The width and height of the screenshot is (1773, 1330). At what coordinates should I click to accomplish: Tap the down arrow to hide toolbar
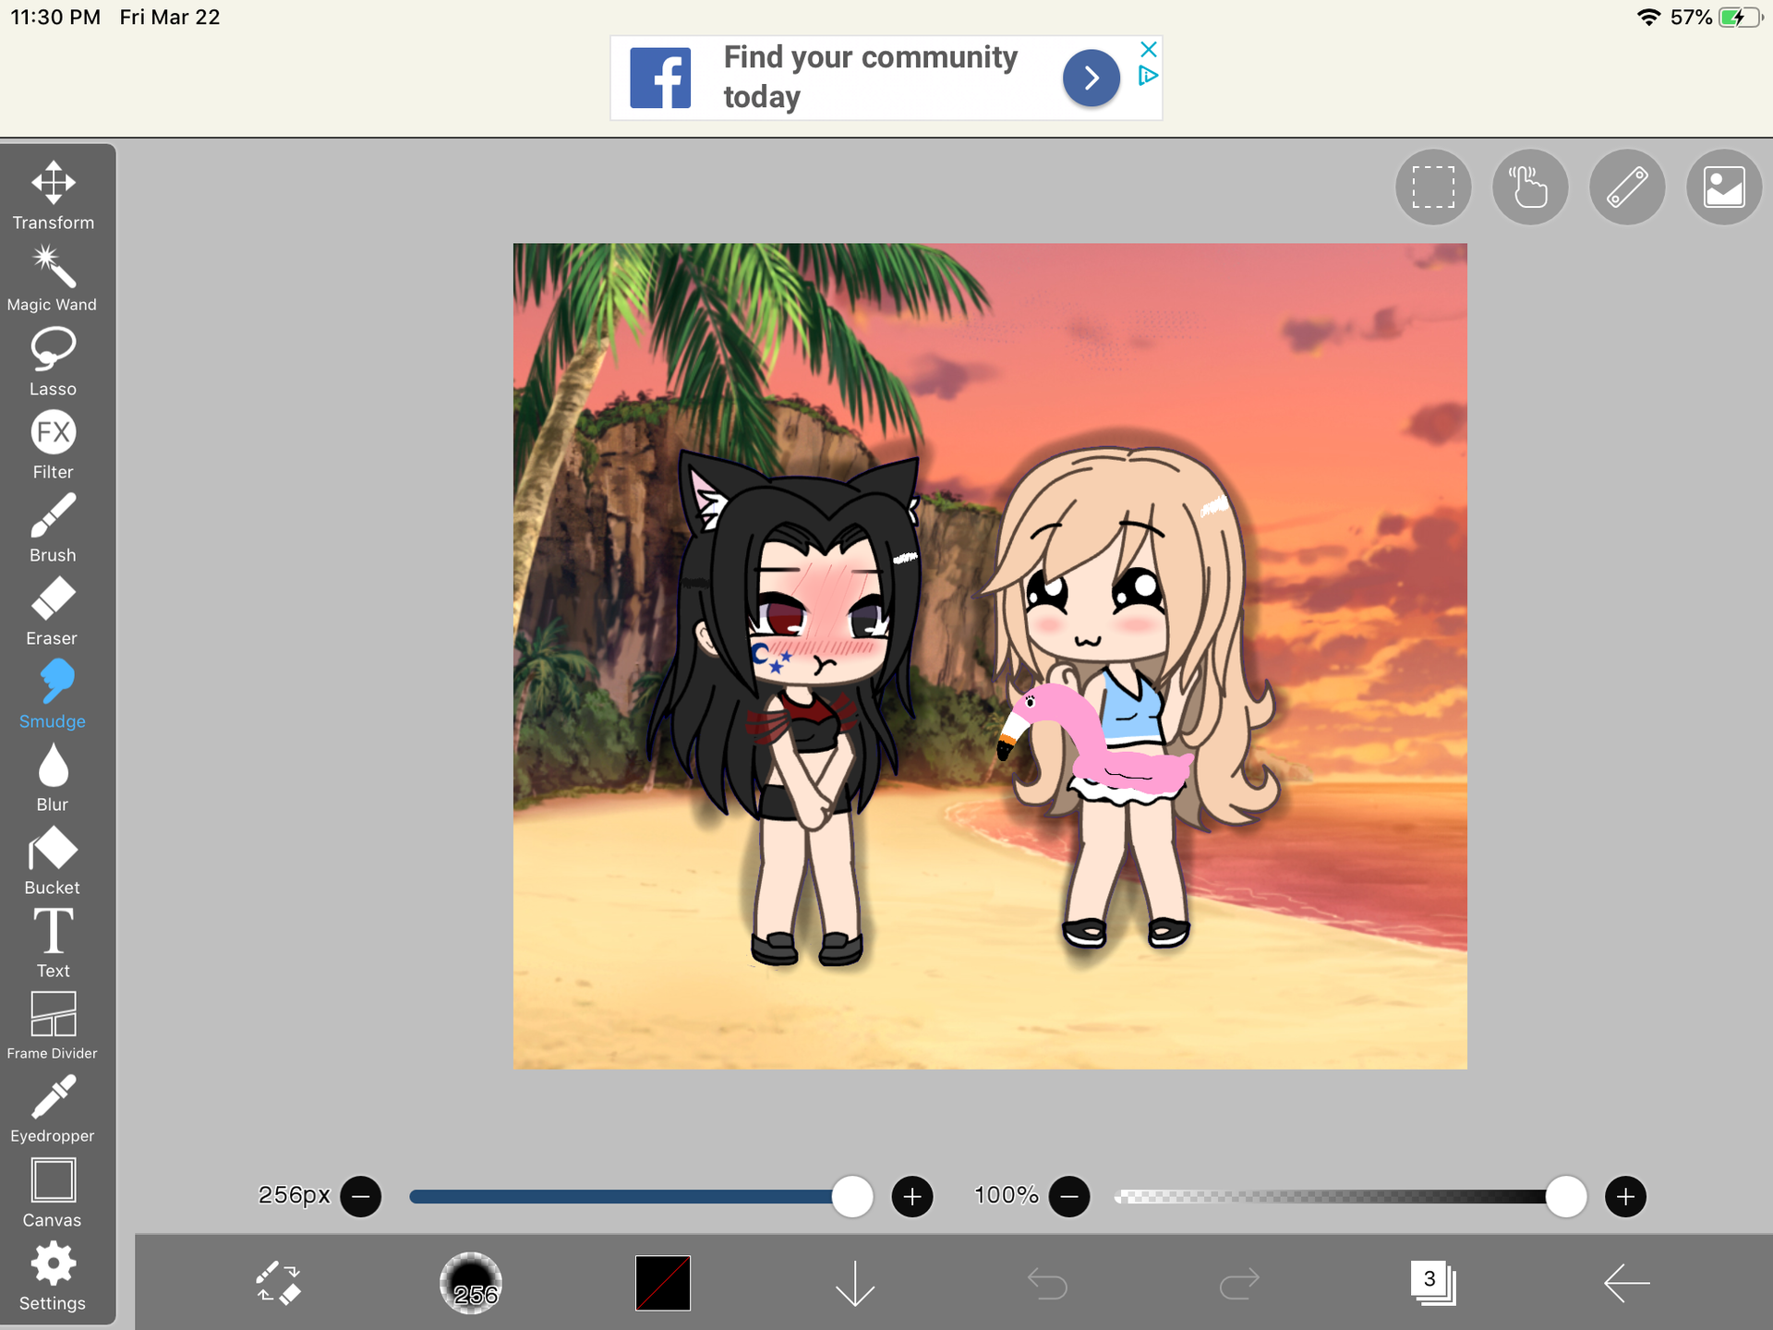[x=855, y=1283]
